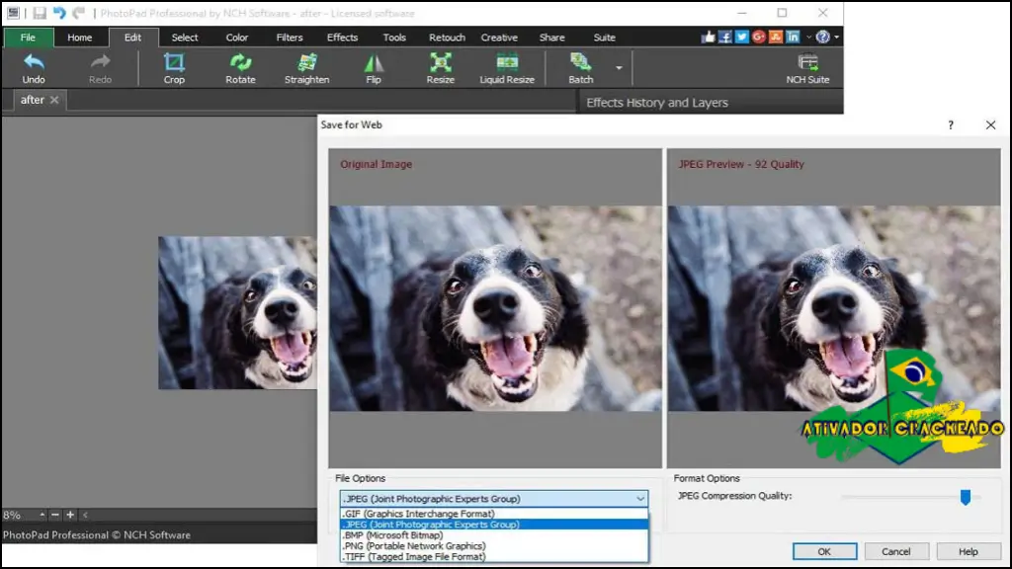
Task: Open the Filters tab
Action: pos(290,38)
